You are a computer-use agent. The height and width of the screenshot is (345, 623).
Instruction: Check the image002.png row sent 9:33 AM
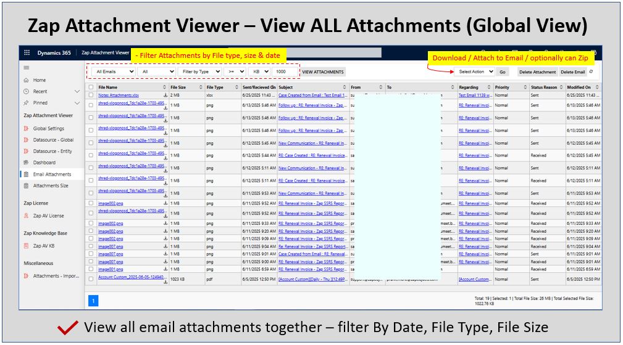pos(91,223)
